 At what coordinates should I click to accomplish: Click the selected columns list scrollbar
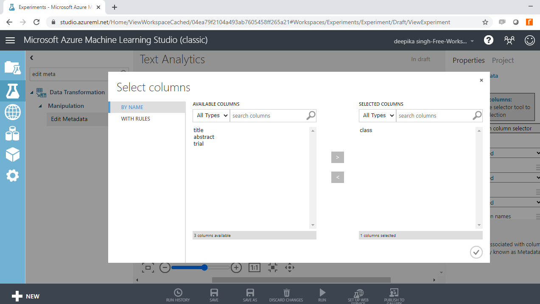tap(479, 178)
